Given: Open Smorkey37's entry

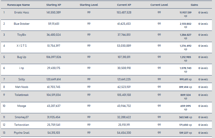Looking at the screenshot, I should [x=22, y=117].
